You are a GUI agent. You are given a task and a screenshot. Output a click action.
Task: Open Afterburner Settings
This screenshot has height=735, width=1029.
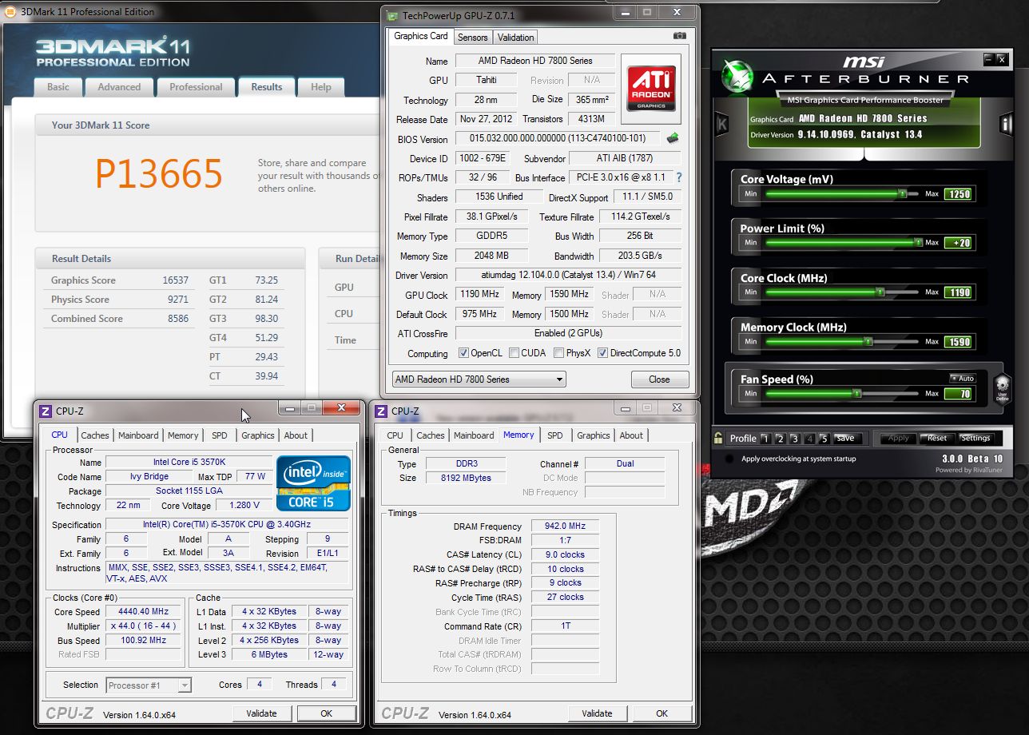tap(975, 438)
